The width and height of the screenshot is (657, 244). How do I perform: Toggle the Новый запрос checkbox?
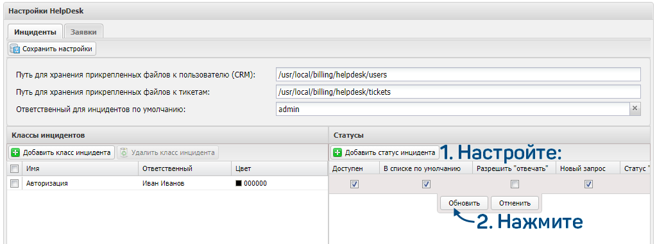(x=588, y=184)
